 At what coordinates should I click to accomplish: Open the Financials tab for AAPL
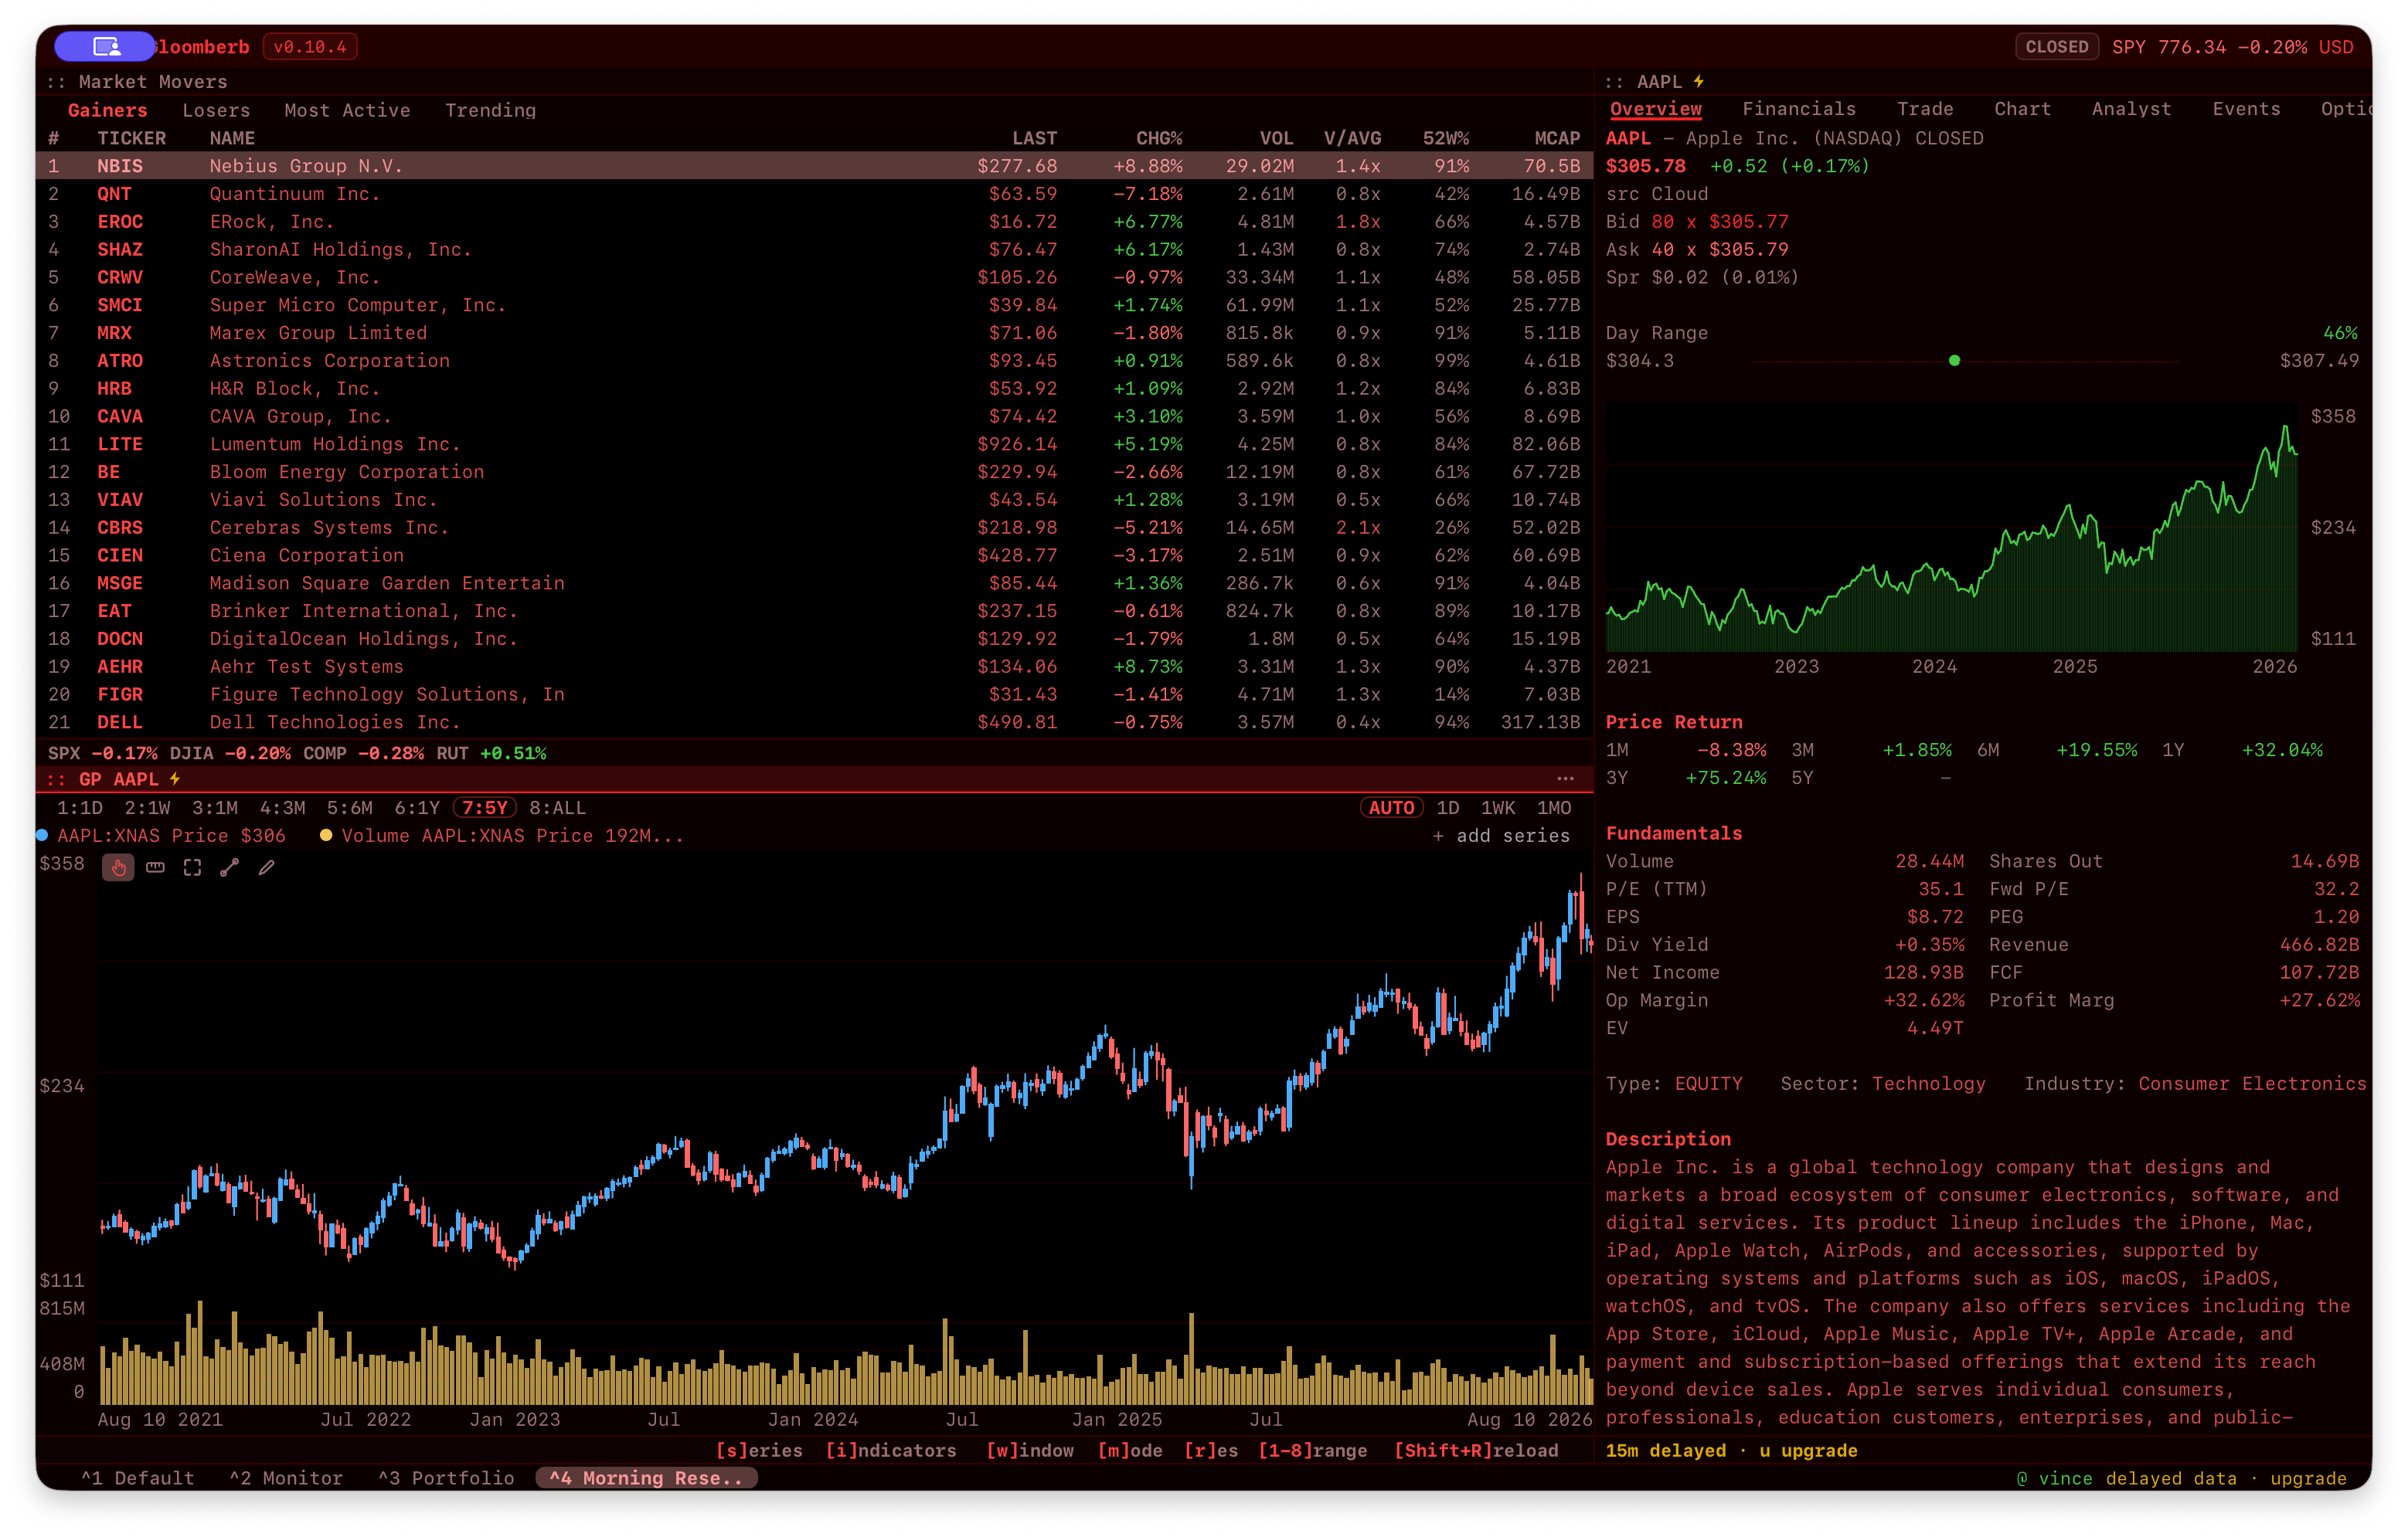[x=1798, y=109]
